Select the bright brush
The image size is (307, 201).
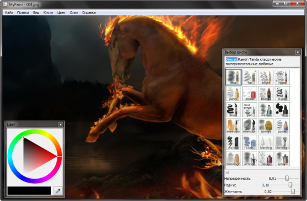click(266, 77)
